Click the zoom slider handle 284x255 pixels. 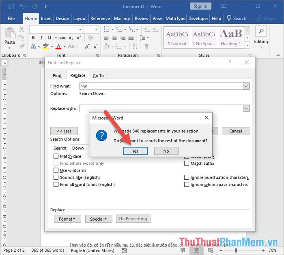coord(236,251)
